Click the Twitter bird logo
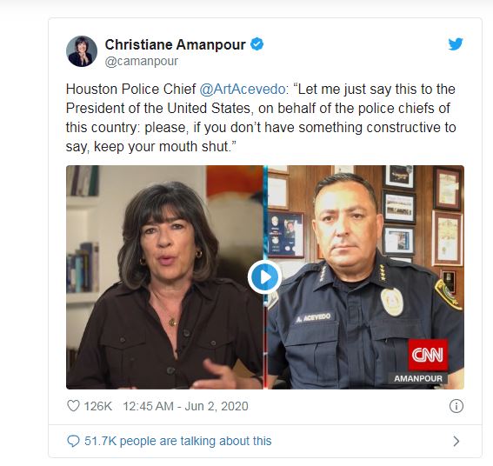 pos(456,44)
